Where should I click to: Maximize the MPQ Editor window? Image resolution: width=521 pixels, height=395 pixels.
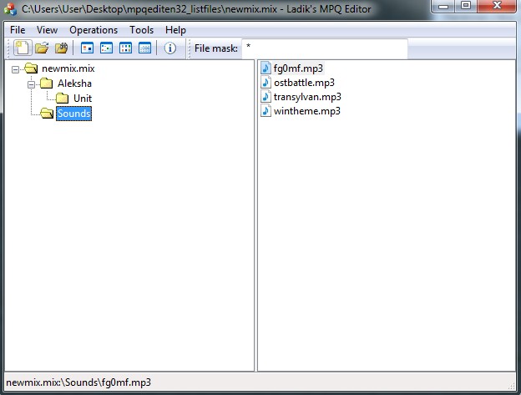466,6
